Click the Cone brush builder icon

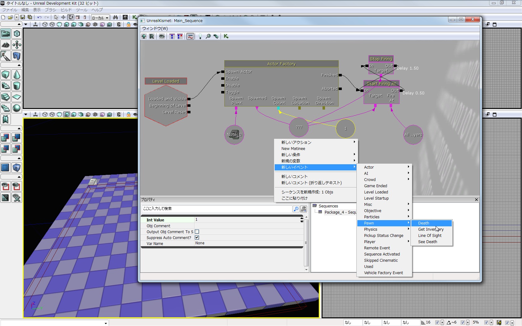point(17,75)
